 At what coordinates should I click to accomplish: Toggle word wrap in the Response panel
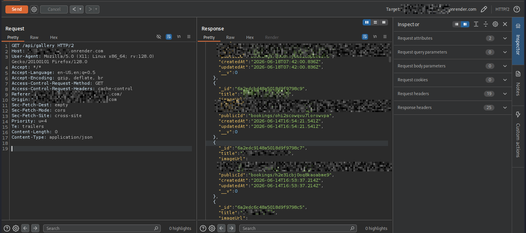(365, 37)
